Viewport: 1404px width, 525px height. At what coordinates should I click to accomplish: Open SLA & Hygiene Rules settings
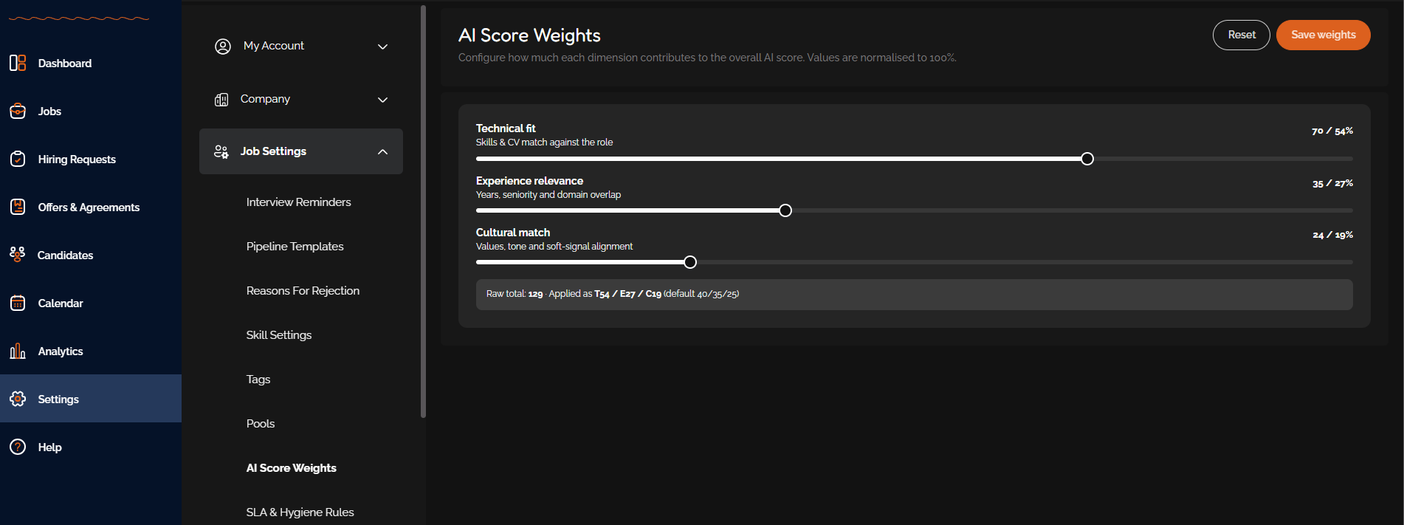(x=300, y=512)
